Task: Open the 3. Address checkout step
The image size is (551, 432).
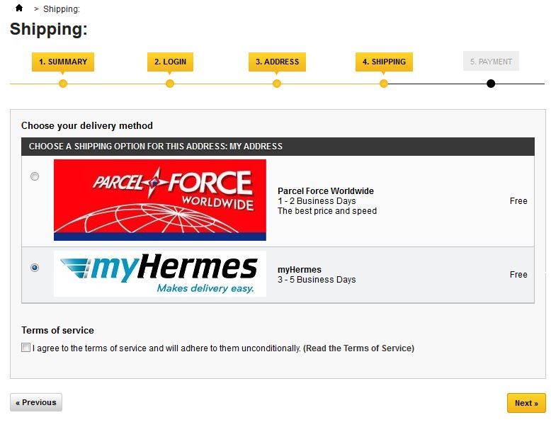Action: point(277,62)
